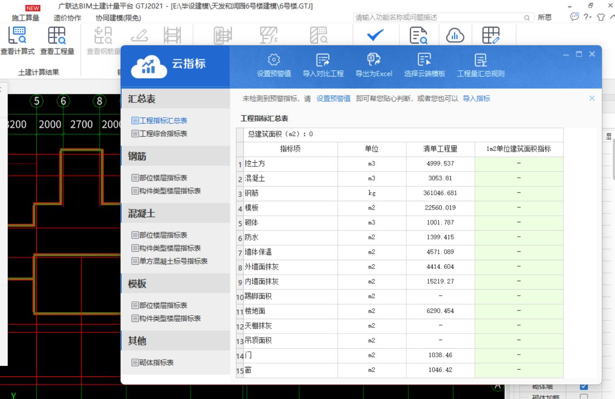The image size is (615, 399).
Task: Click the greyed hatched-search toolbar icon
Action: click(319, 35)
